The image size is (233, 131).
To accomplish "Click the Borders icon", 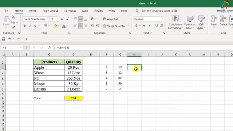I will pyautogui.click(x=45, y=26).
